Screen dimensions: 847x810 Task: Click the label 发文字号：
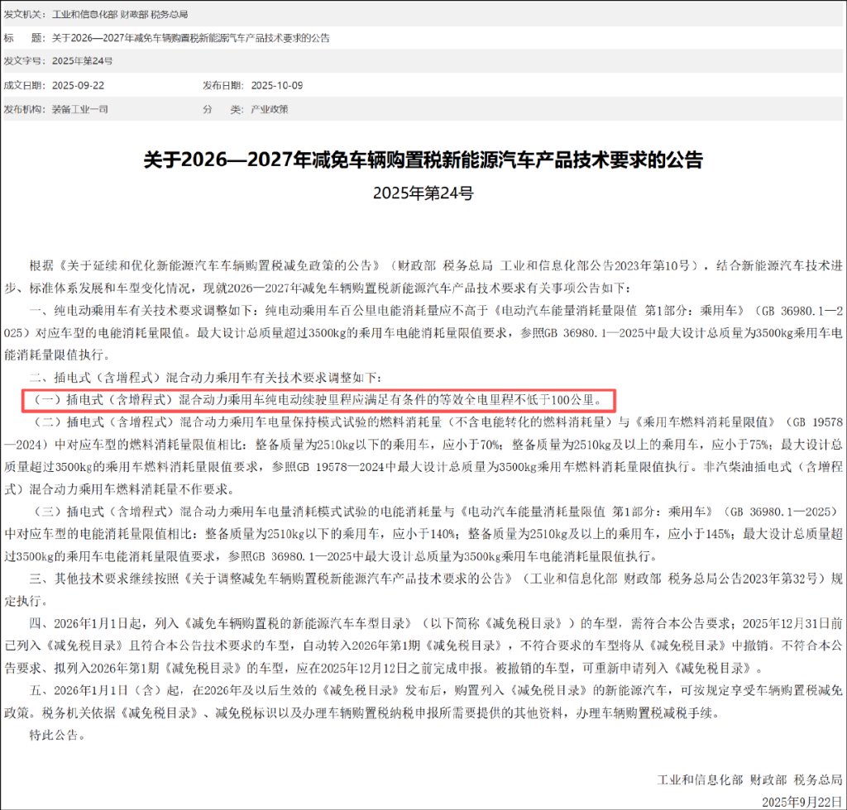(x=26, y=61)
